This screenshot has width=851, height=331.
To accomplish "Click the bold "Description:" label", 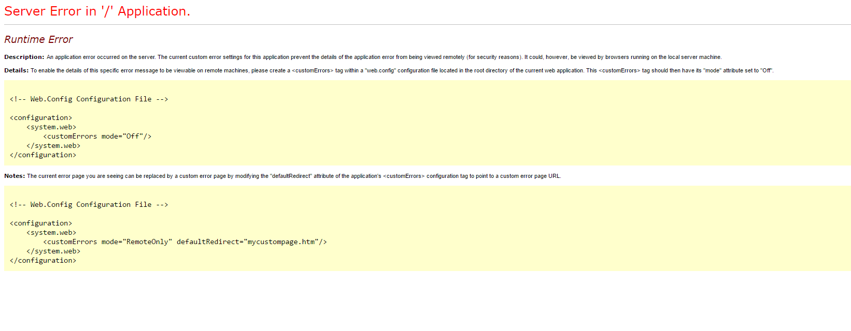I will (x=24, y=57).
